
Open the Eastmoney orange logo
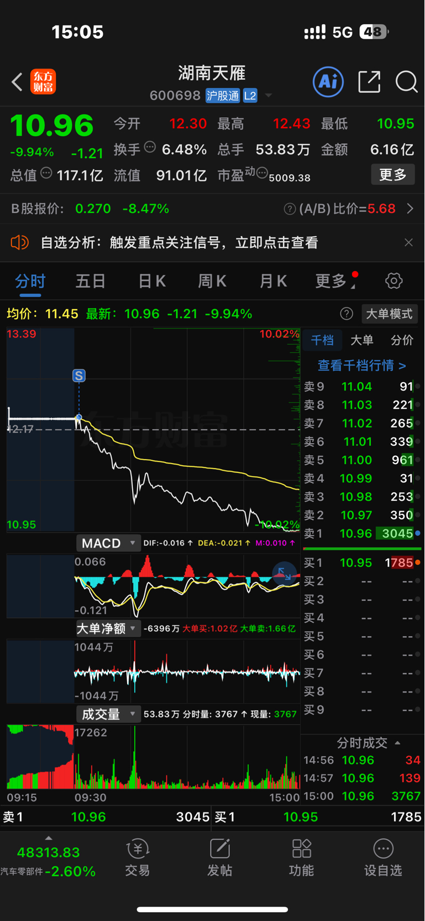43,82
